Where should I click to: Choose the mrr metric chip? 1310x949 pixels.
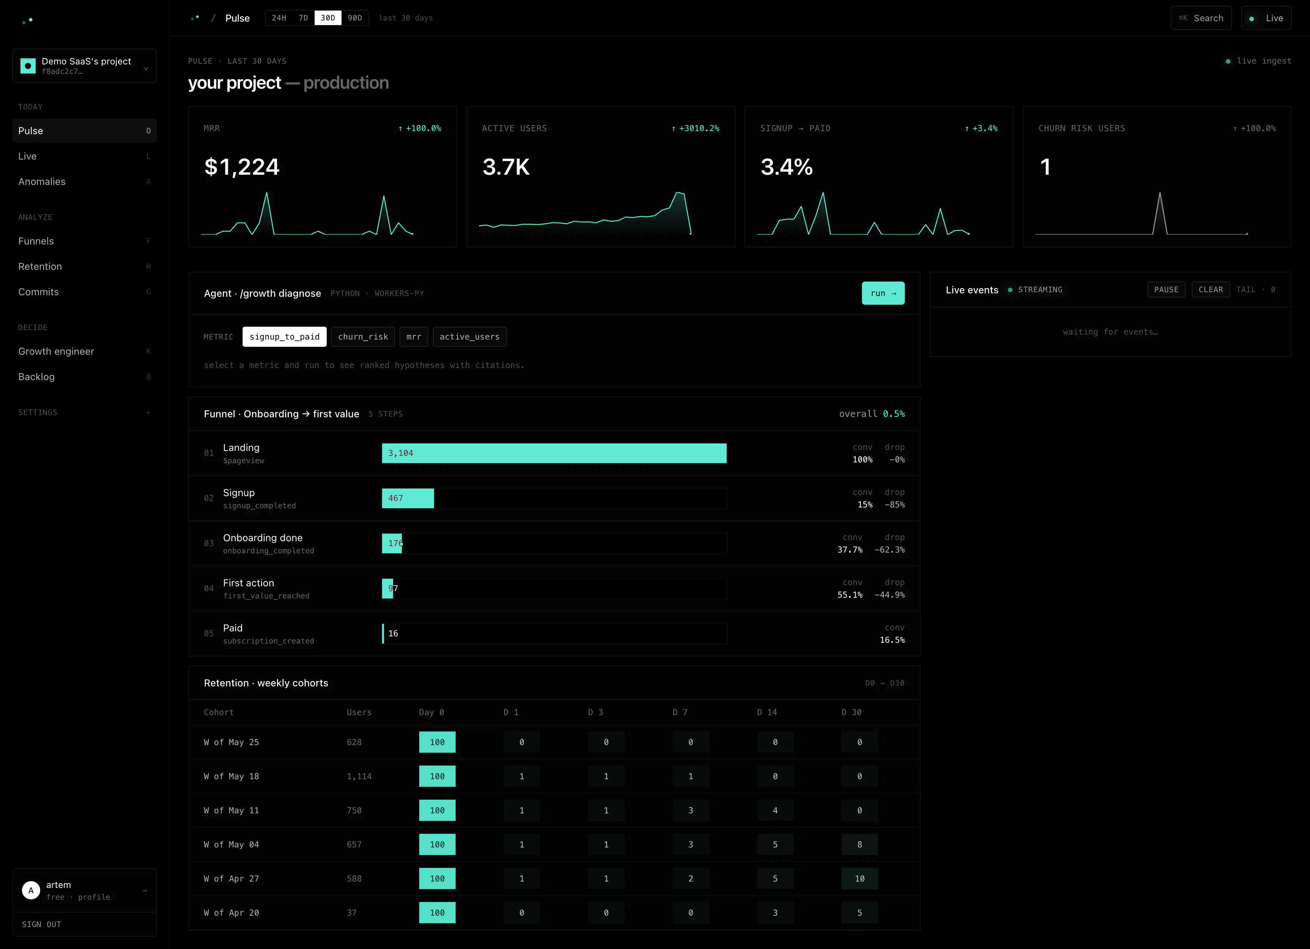tap(414, 337)
